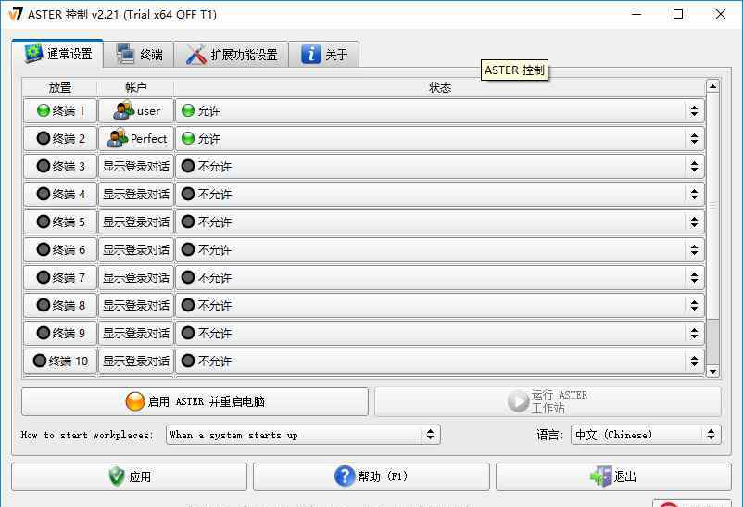Open the How to start workplaces dropdown
Screen dimensions: 743x507
click(303, 435)
